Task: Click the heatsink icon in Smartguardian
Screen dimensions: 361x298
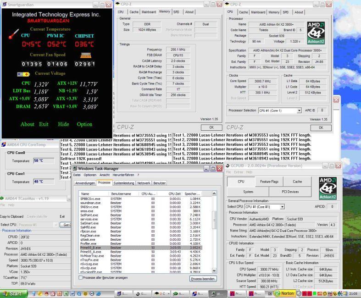Action: point(86,55)
